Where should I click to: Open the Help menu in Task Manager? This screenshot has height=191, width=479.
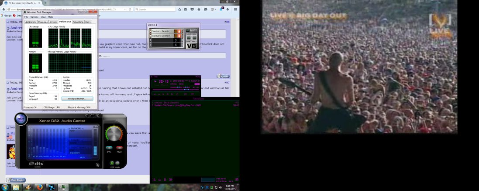pos(50,17)
